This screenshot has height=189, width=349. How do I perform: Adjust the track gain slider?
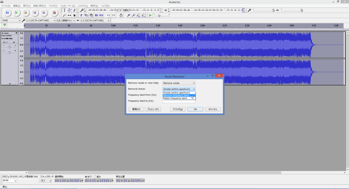coord(9,47)
